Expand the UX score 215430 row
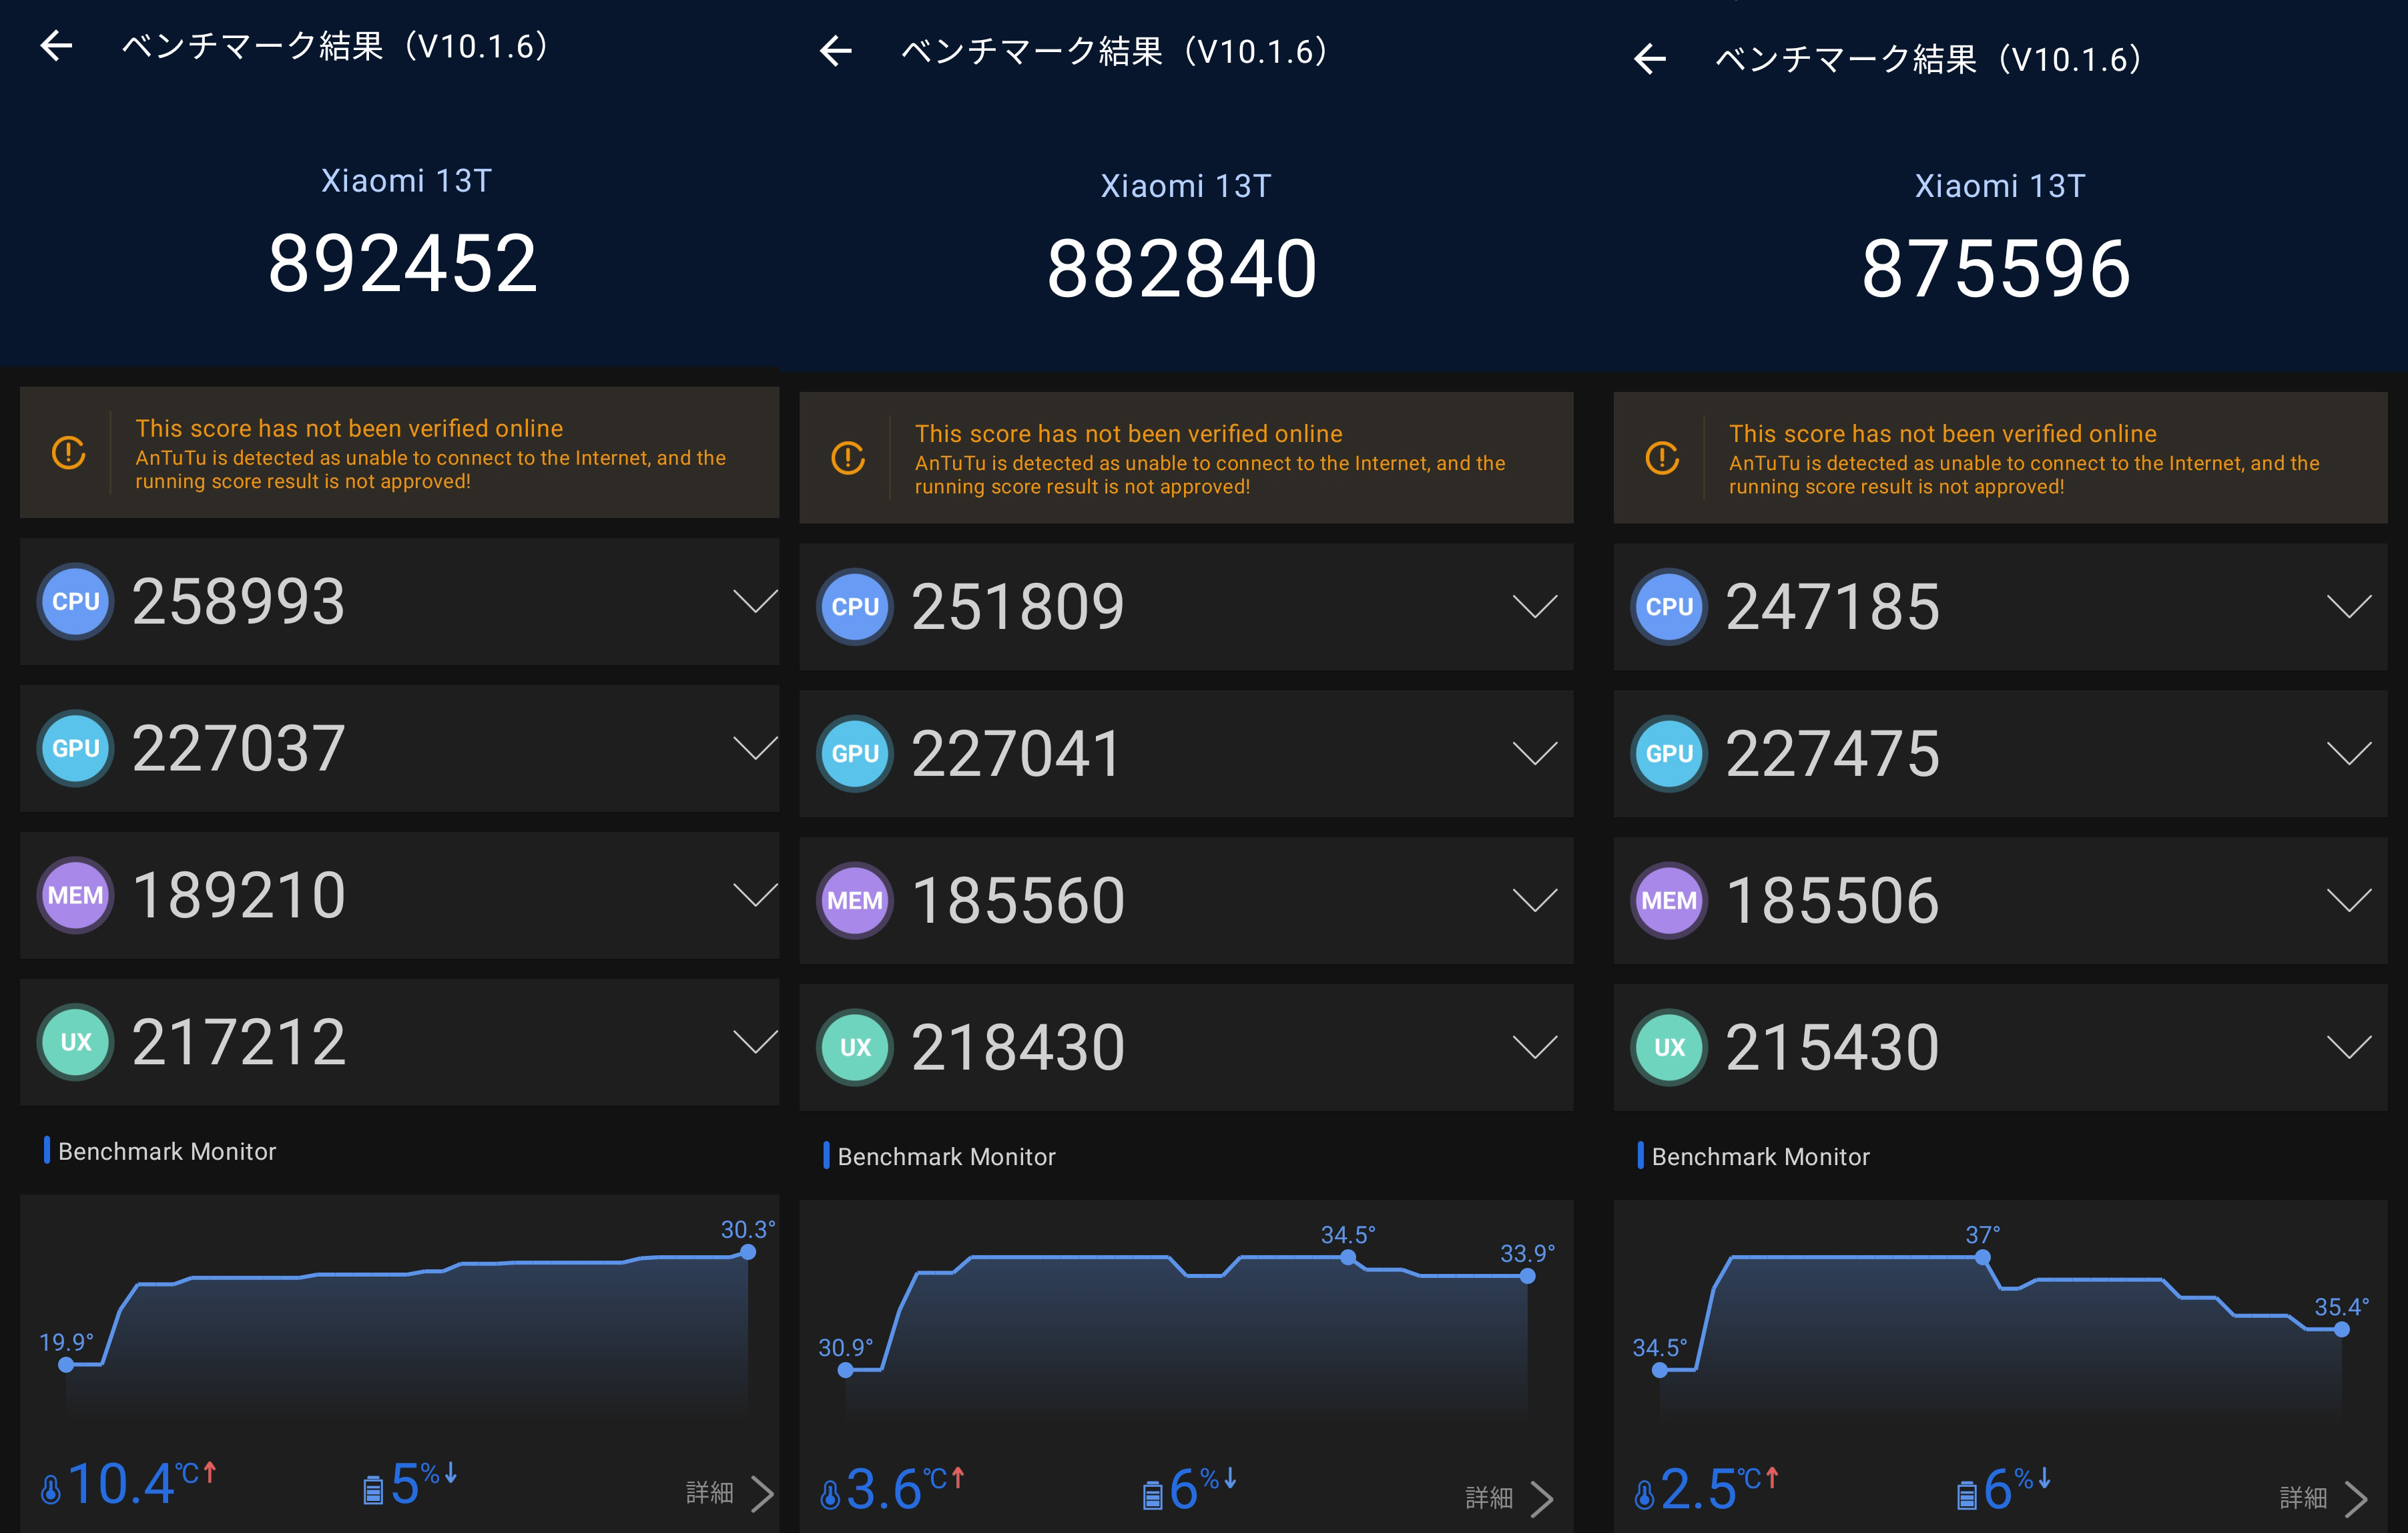 click(2349, 1048)
